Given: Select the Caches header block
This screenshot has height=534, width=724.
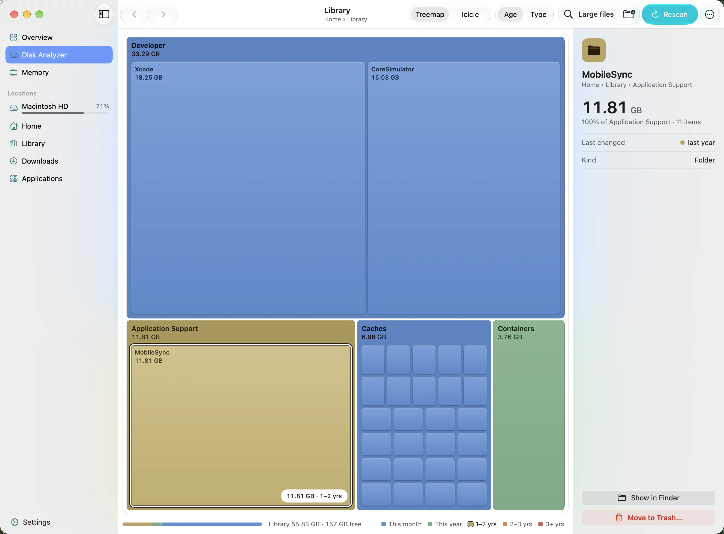Looking at the screenshot, I should pos(424,332).
